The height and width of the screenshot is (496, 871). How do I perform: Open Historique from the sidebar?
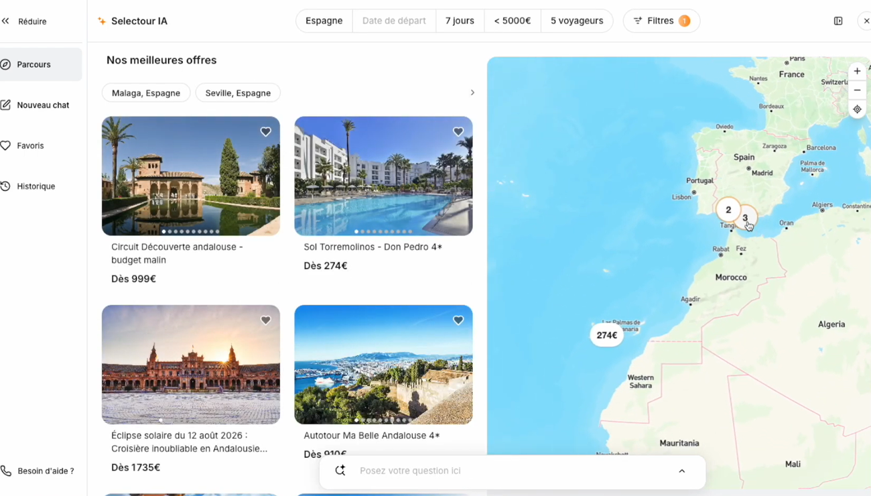click(x=36, y=186)
